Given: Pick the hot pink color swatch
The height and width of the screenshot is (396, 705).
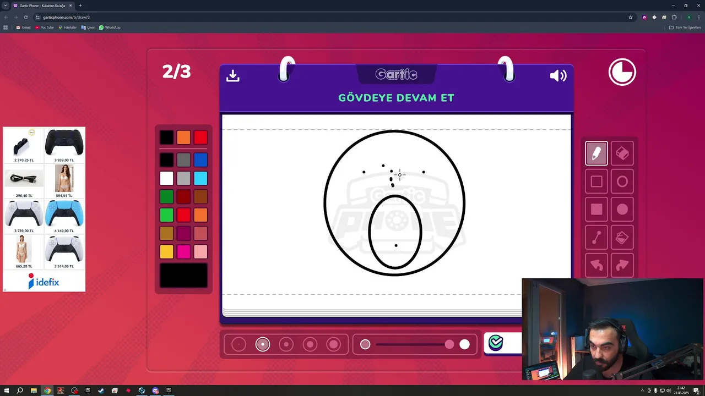Looking at the screenshot, I should (x=184, y=251).
